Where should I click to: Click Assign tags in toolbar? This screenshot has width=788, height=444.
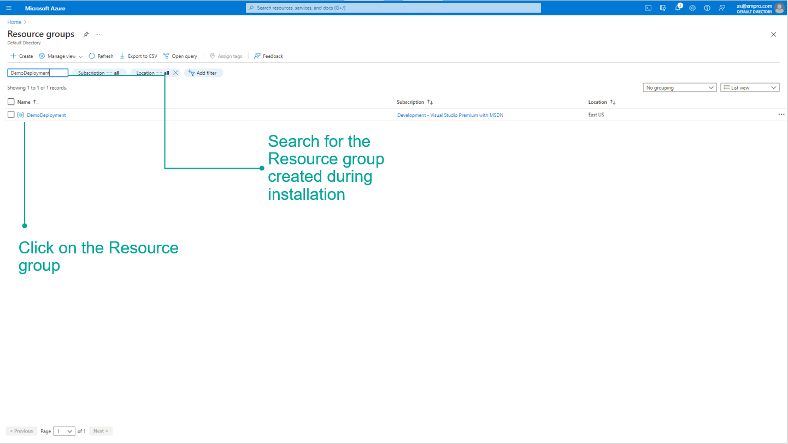coord(226,56)
